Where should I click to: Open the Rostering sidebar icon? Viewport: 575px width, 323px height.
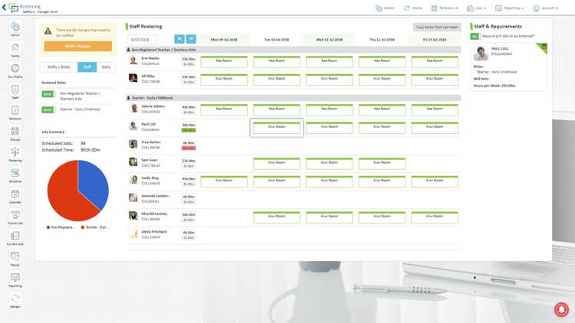pos(15,152)
